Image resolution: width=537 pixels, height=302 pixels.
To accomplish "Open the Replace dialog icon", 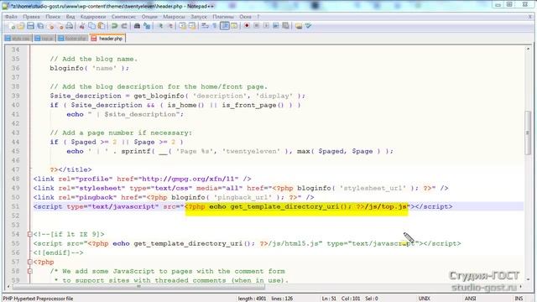I will [147, 26].
